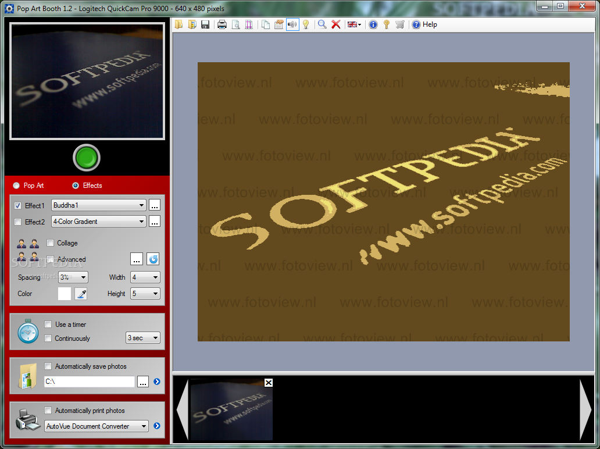Select the Softpedia photo thumbnail in the filmstrip
Viewport: 600px width, 449px height.
pyautogui.click(x=231, y=409)
